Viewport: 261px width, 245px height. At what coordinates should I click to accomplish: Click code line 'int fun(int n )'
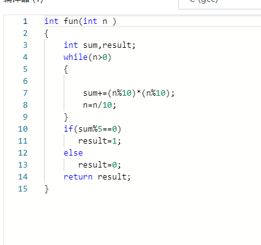[80, 21]
